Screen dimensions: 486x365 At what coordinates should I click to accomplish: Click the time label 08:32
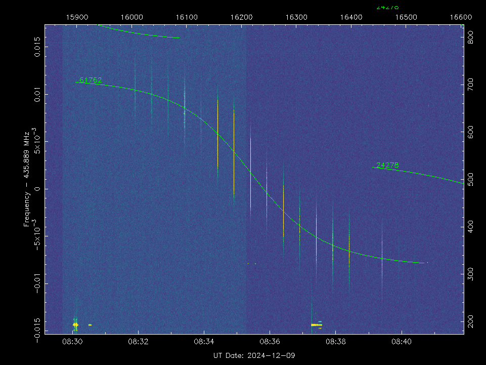tap(138, 342)
